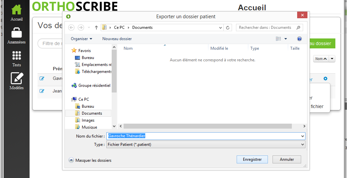Choose the fichier entry in context menu
The image size is (347, 178).
tap(317, 106)
